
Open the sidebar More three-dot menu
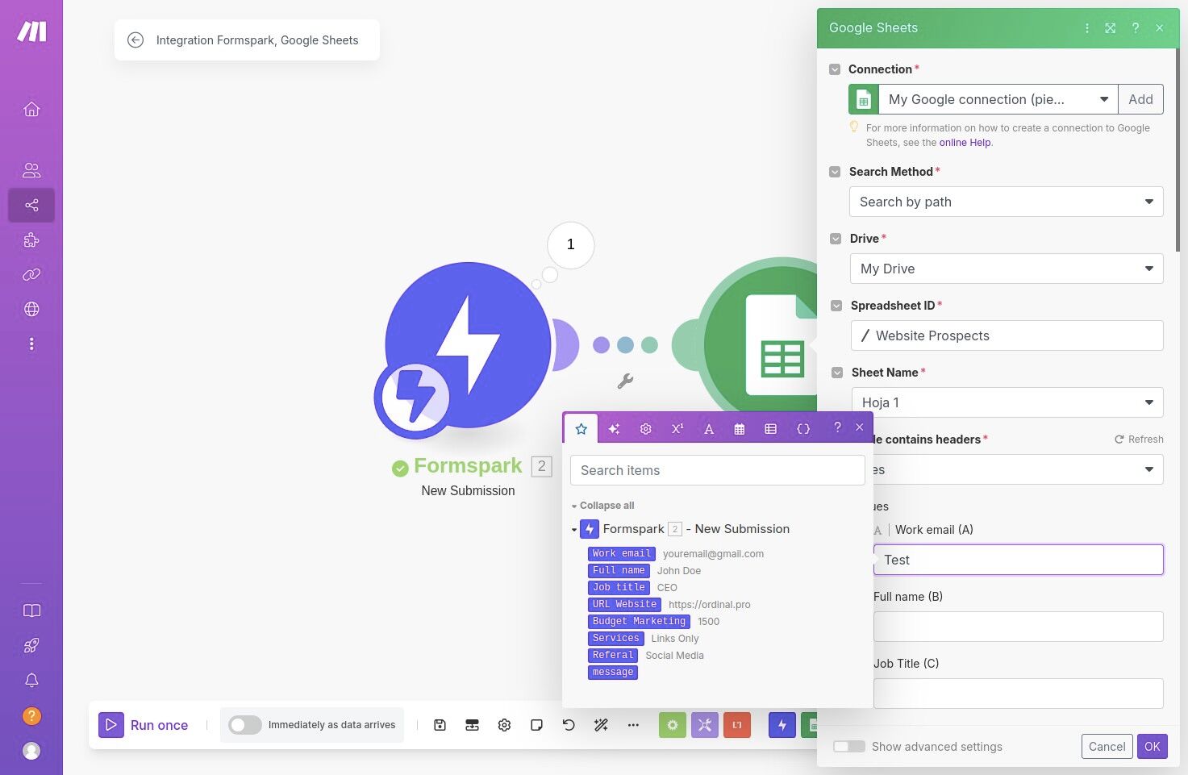click(x=31, y=344)
